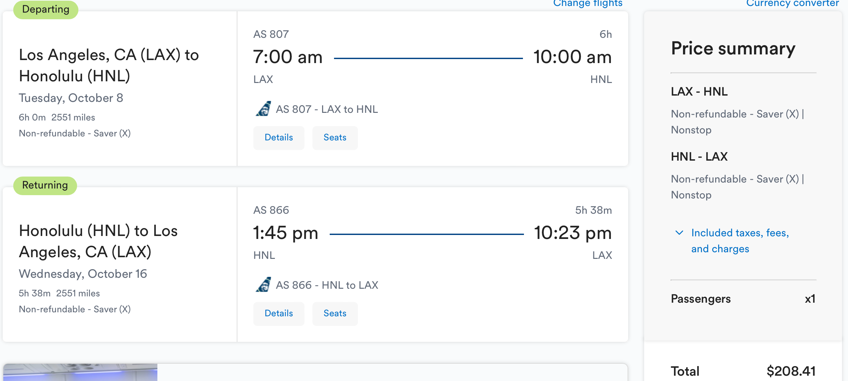Click the Departing green badge
848x381 pixels.
point(46,9)
